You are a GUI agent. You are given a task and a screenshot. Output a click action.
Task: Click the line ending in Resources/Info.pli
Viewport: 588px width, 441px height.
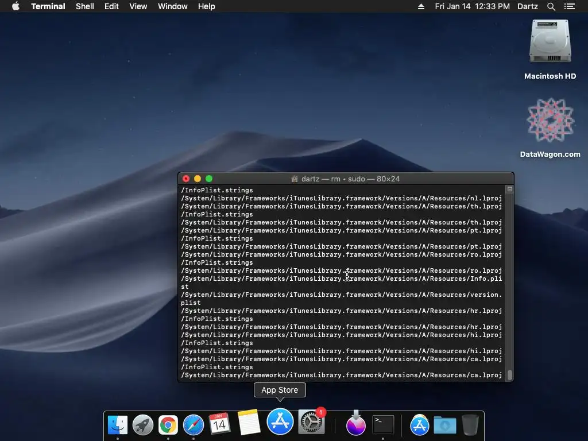341,278
